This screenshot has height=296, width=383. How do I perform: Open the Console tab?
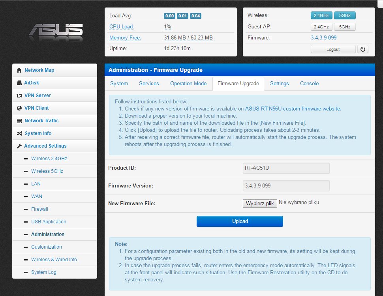point(309,84)
